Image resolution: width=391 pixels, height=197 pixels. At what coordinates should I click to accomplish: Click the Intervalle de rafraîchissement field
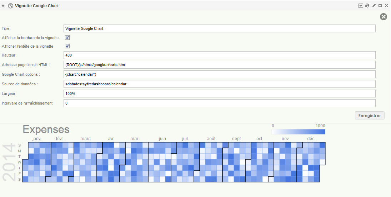click(220, 103)
